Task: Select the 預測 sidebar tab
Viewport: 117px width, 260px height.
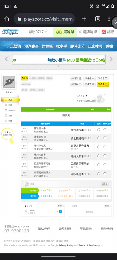Action: (x=10, y=100)
